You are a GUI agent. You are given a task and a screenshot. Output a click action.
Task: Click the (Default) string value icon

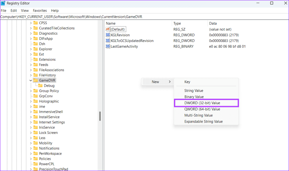coord(108,29)
